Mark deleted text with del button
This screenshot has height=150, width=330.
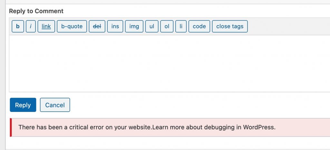tap(97, 26)
